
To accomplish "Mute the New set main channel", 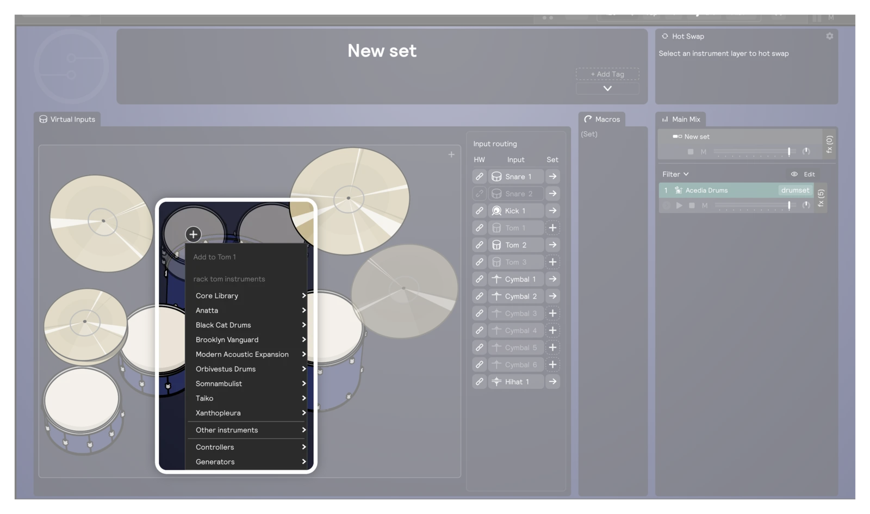I will click(x=704, y=152).
